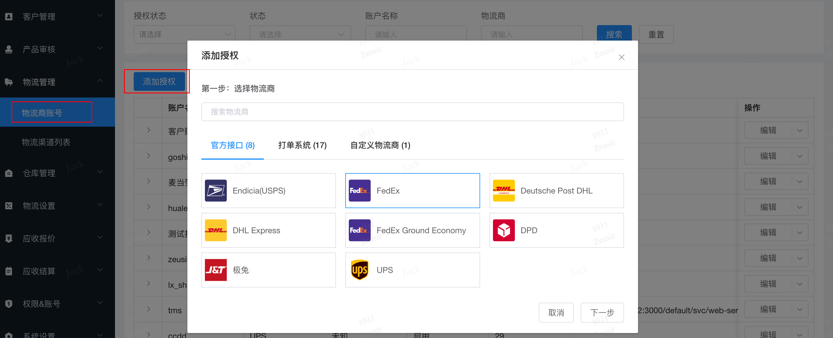Expand the 应收结算 menu chevron
The image size is (833, 338).
click(x=100, y=270)
